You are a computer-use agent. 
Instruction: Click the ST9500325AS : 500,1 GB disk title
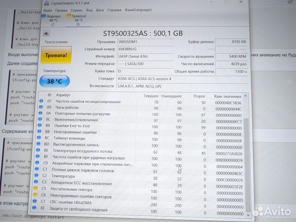click(143, 33)
